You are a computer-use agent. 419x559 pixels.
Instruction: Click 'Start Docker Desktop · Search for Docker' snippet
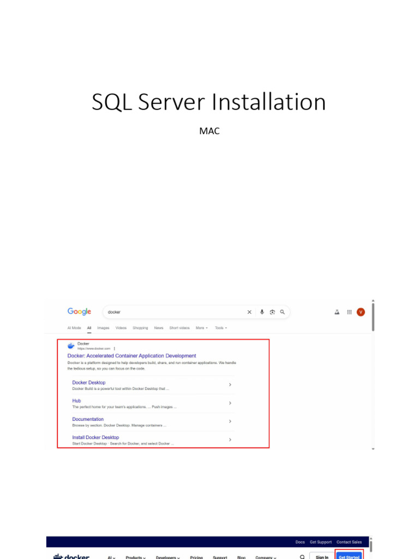coord(123,443)
